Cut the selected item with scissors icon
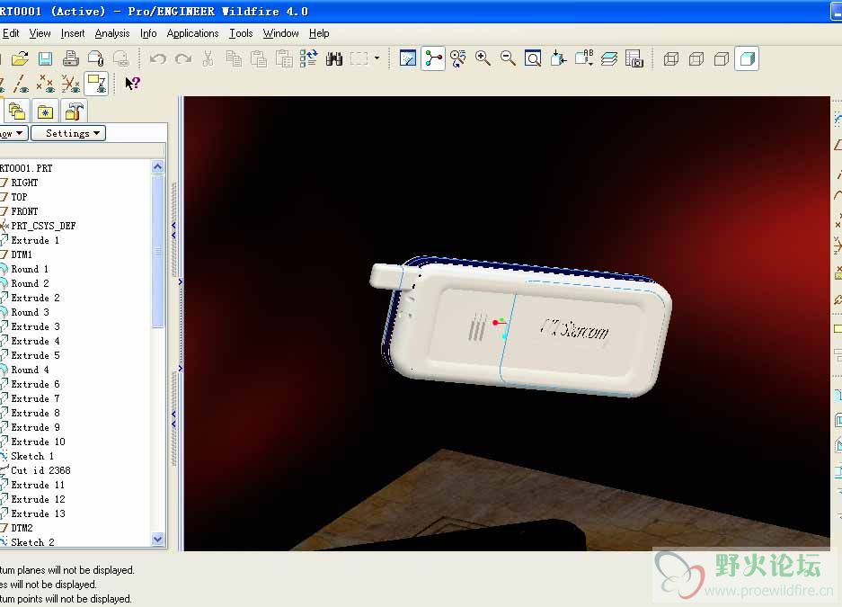This screenshot has height=607, width=842. [x=208, y=58]
